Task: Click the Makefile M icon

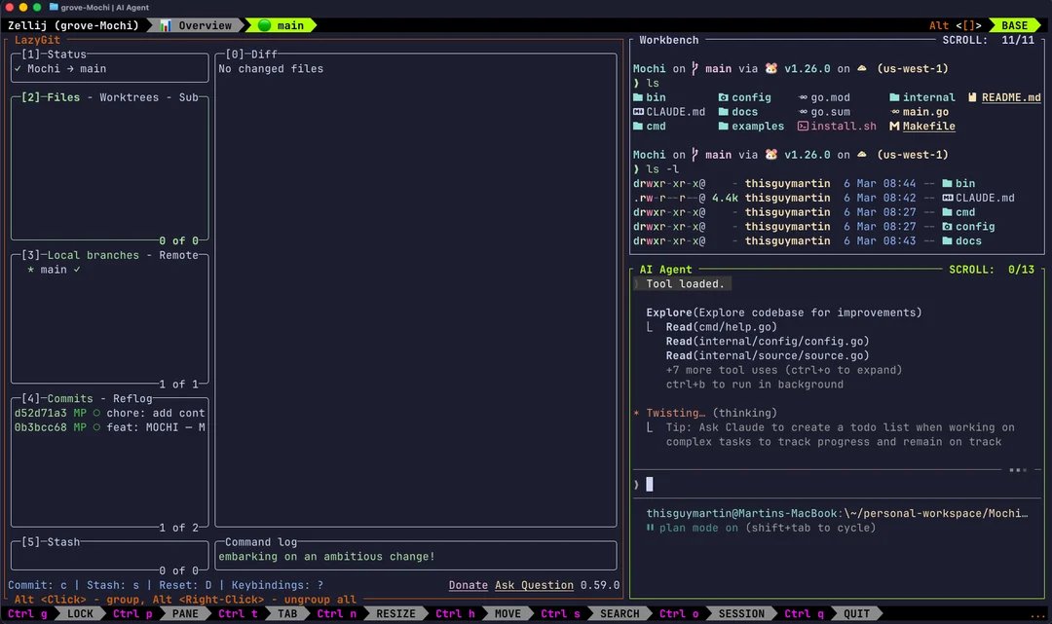Action: pos(894,127)
